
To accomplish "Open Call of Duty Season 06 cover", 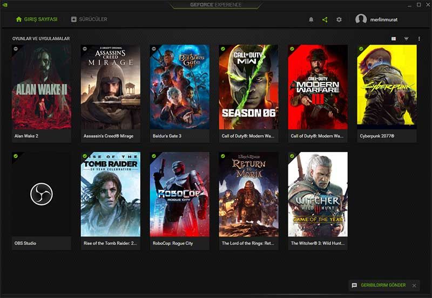I will (248, 87).
